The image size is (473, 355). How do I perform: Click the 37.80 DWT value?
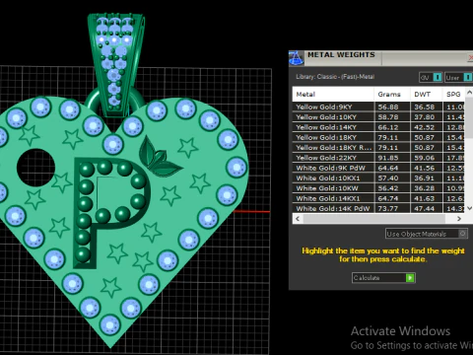click(x=424, y=117)
